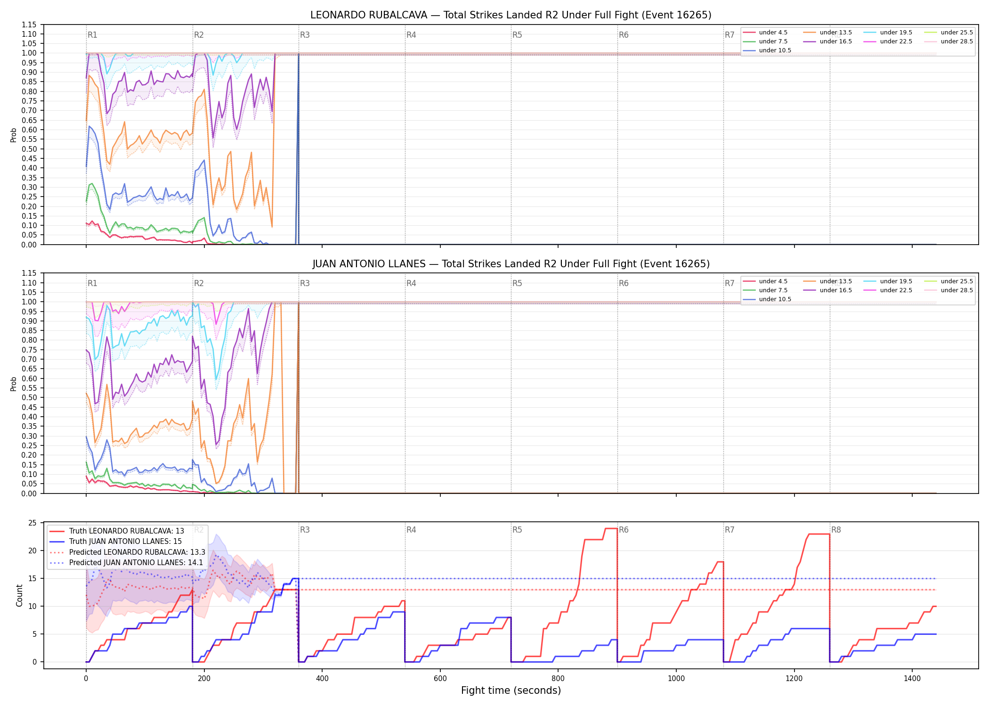Click the 800 x-axis tick label

(x=558, y=679)
